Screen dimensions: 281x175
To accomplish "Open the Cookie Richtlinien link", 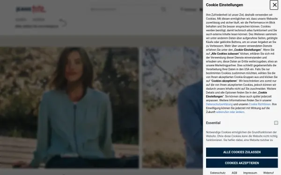I will pos(259,104).
